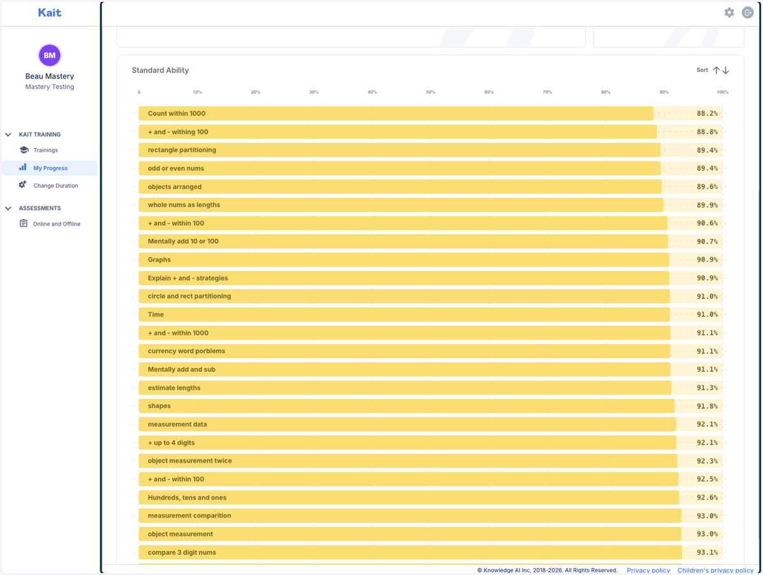The width and height of the screenshot is (763, 575).
Task: Click the Mentally add 10 or 100 bar
Action: click(x=404, y=241)
